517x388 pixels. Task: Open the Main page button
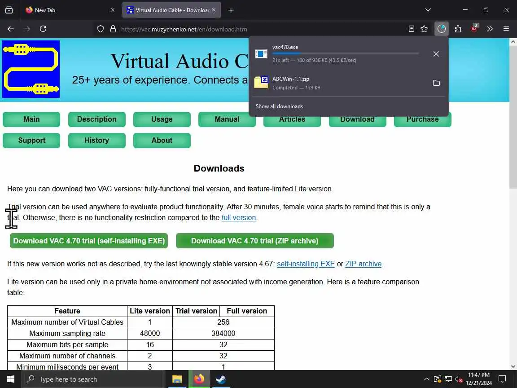point(31,119)
